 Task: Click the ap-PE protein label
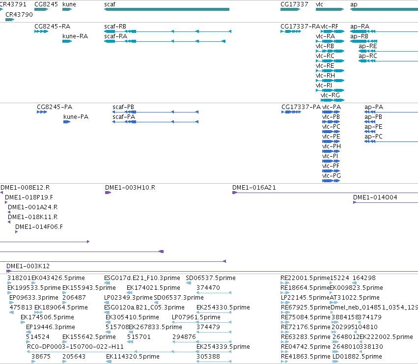pyautogui.click(x=373, y=127)
